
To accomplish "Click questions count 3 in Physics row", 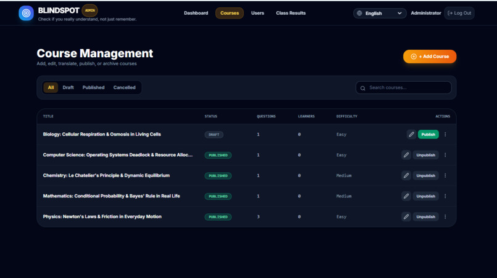I will coord(258,216).
